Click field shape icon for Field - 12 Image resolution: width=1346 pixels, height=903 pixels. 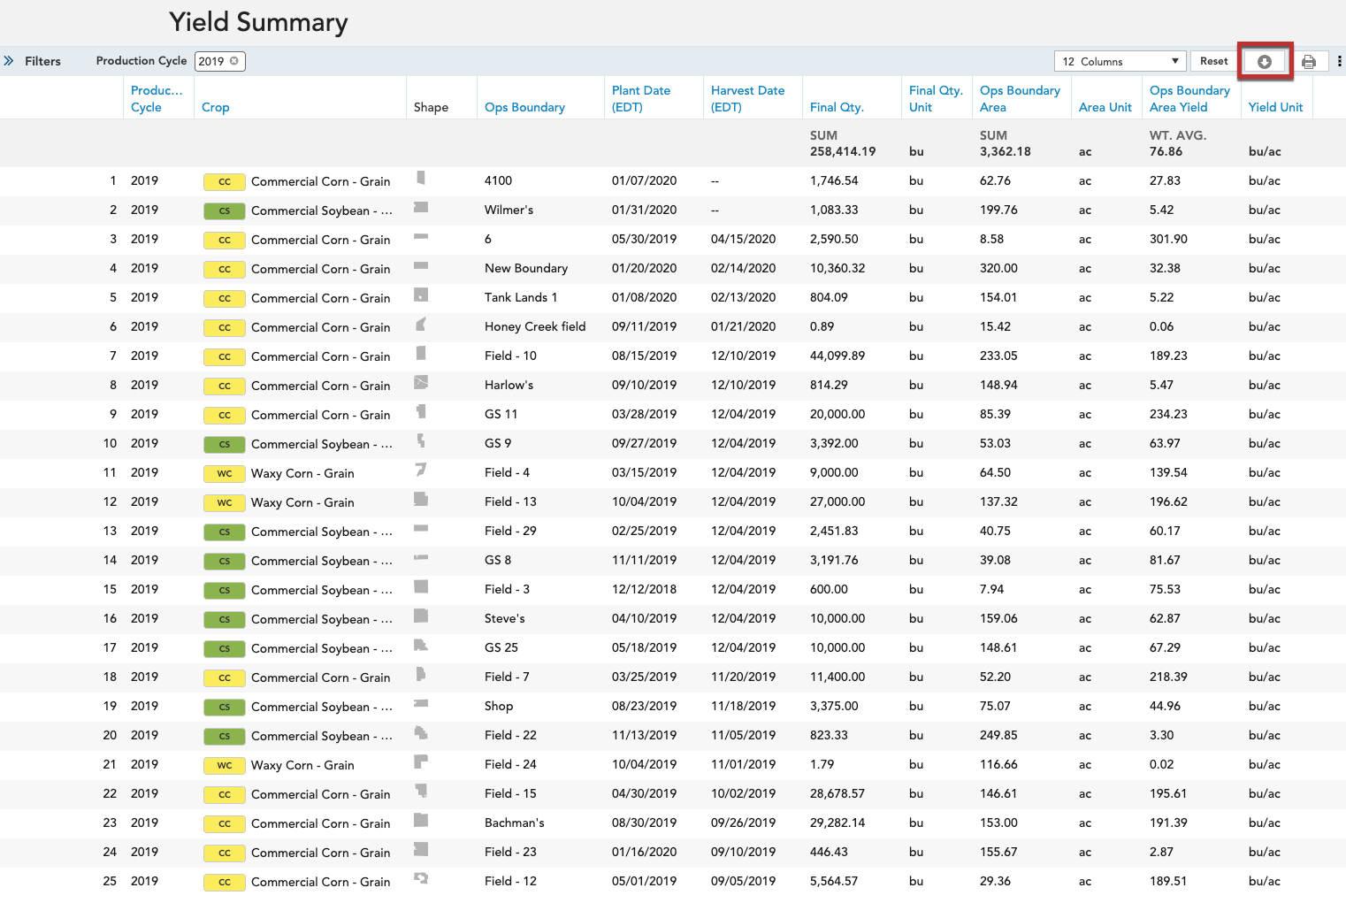421,878
